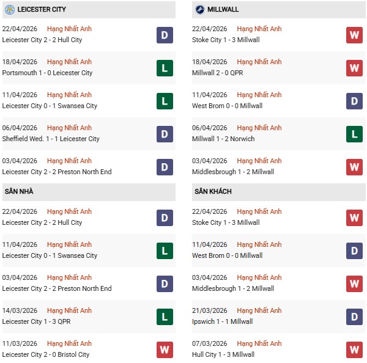Select the SÂN NHÀ section header
The height and width of the screenshot is (363, 367).
18,192
